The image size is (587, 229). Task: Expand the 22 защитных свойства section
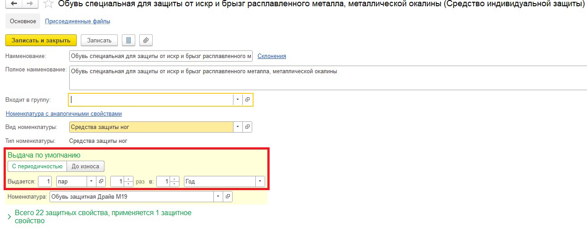pyautogui.click(x=10, y=217)
